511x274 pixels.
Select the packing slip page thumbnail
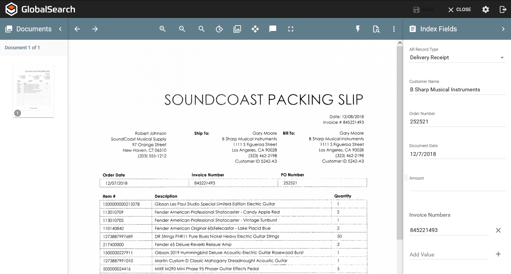click(34, 91)
